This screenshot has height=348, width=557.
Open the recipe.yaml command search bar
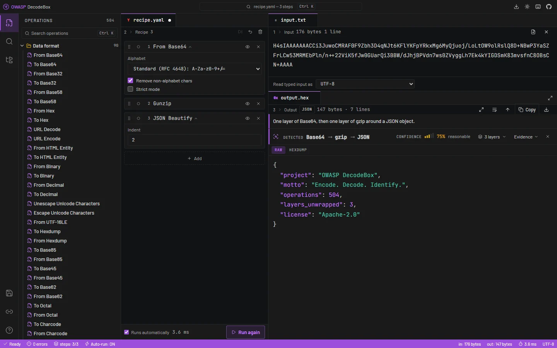point(281,7)
